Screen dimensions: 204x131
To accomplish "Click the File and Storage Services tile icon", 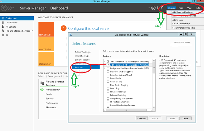I will point(42,83).
